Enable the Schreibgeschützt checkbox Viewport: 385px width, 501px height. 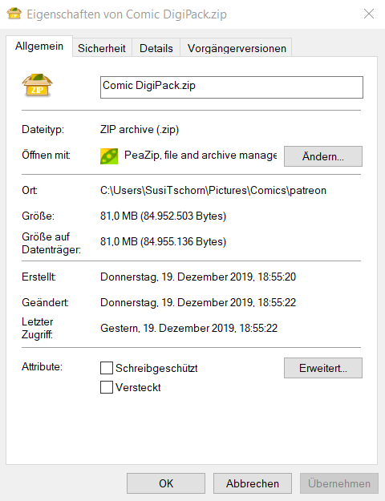coord(107,368)
